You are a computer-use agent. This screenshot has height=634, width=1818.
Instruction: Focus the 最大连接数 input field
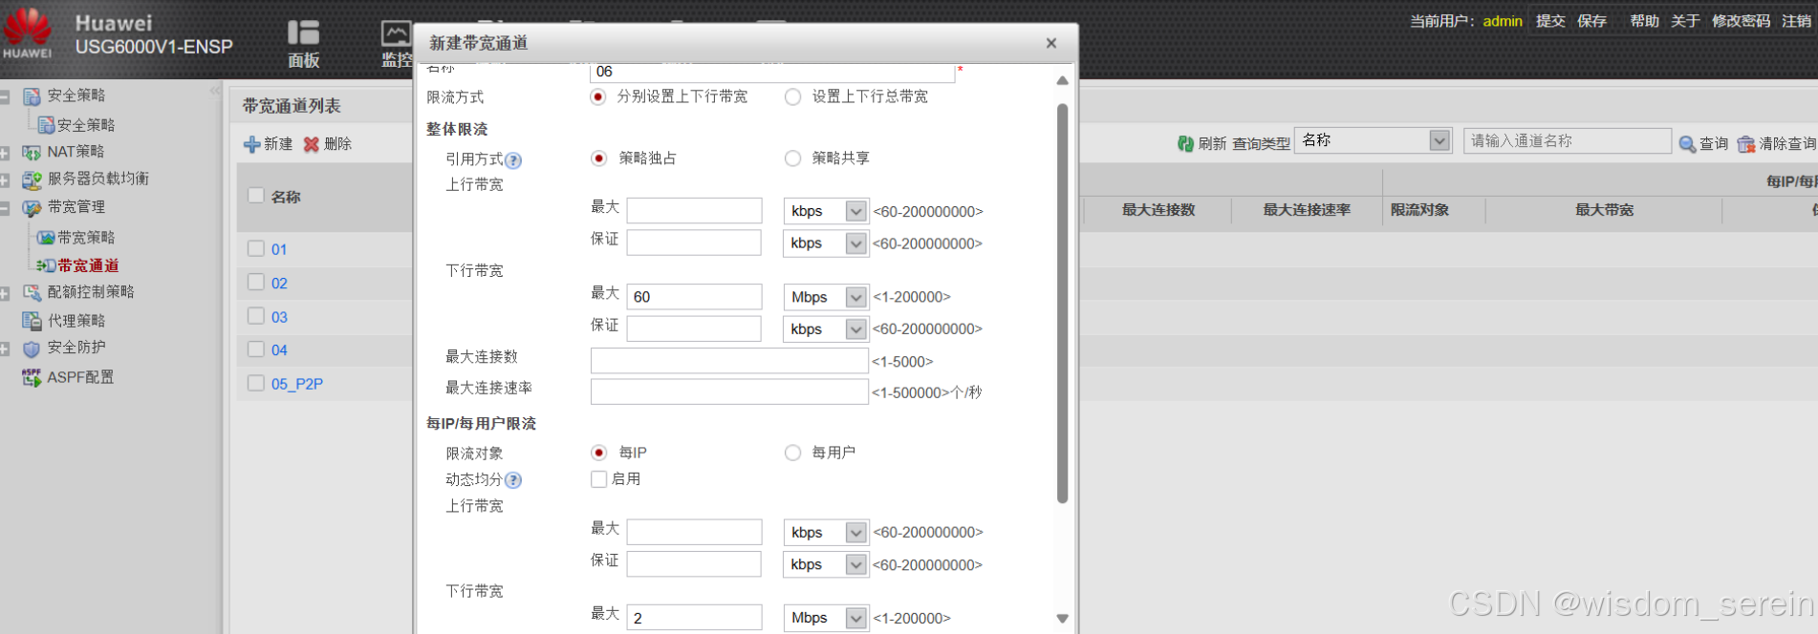click(729, 361)
